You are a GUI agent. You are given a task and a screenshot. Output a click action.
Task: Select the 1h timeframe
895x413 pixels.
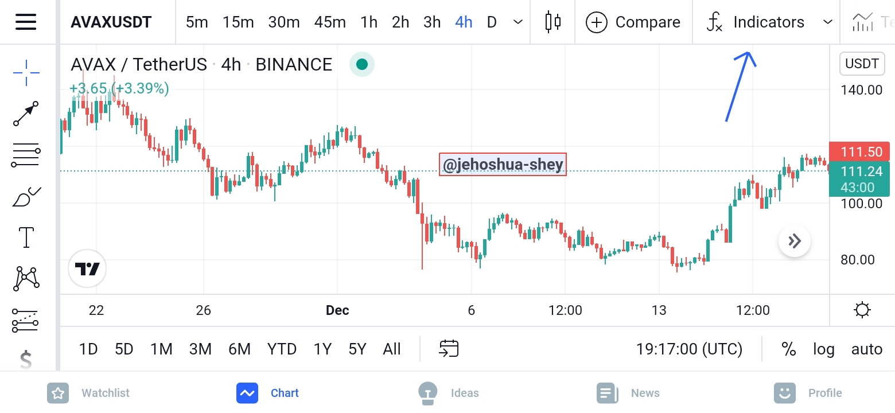[x=369, y=22]
